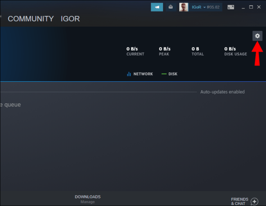Expand the IGoR account dropdown
This screenshot has height=206, width=266.
point(199,7)
